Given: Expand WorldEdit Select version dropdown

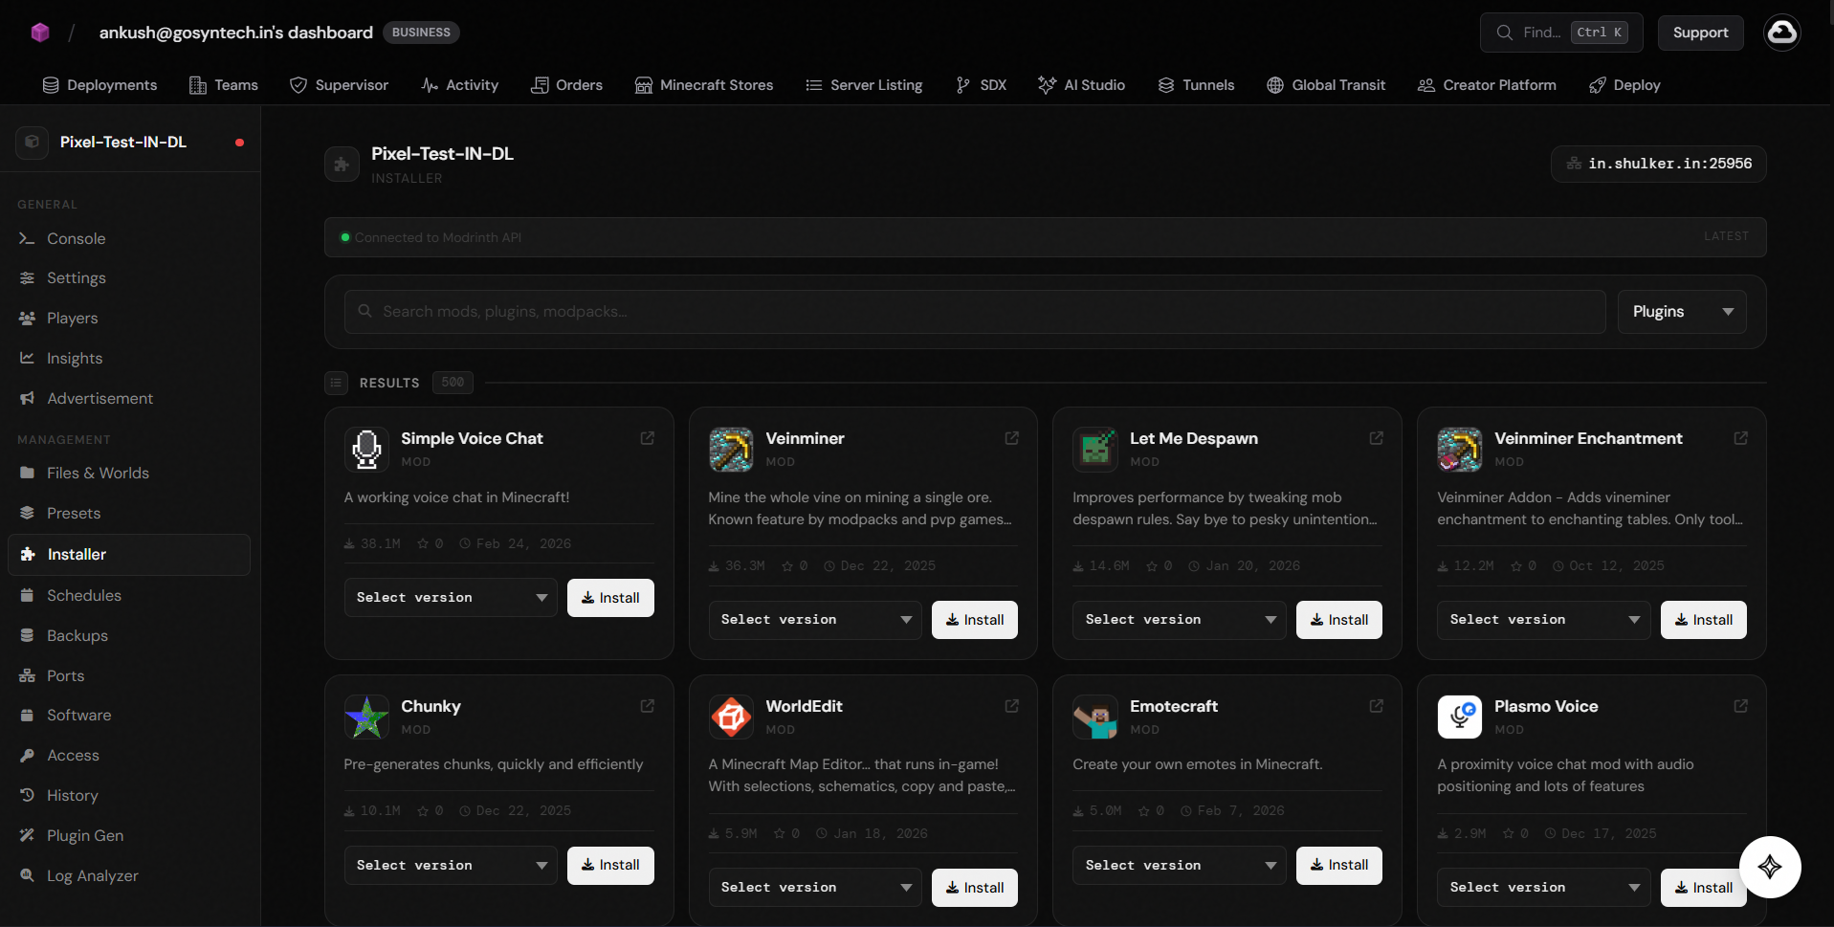Looking at the screenshot, I should point(815,888).
